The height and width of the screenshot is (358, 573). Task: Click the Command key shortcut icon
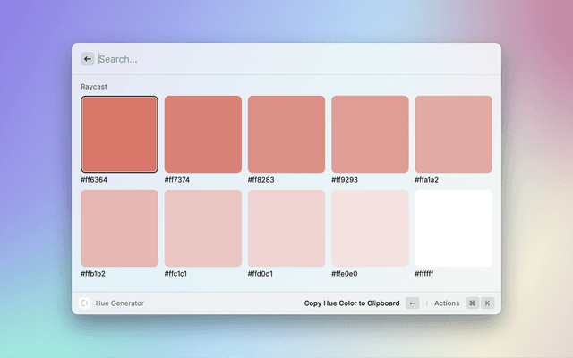[472, 303]
